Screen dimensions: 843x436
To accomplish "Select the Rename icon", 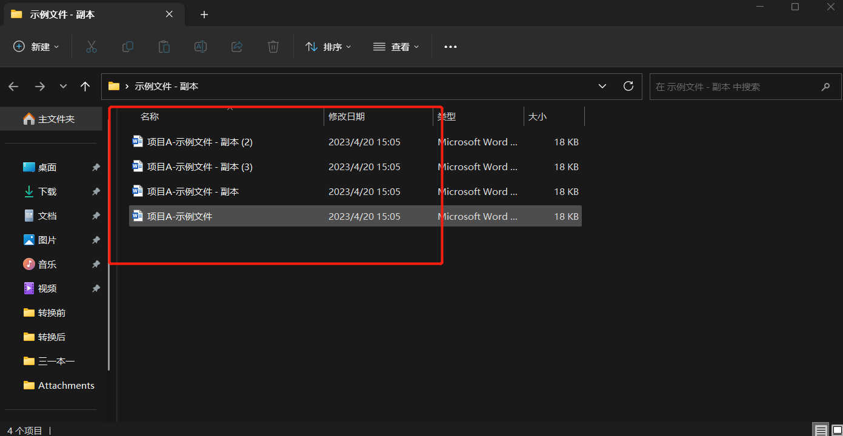I will (200, 47).
